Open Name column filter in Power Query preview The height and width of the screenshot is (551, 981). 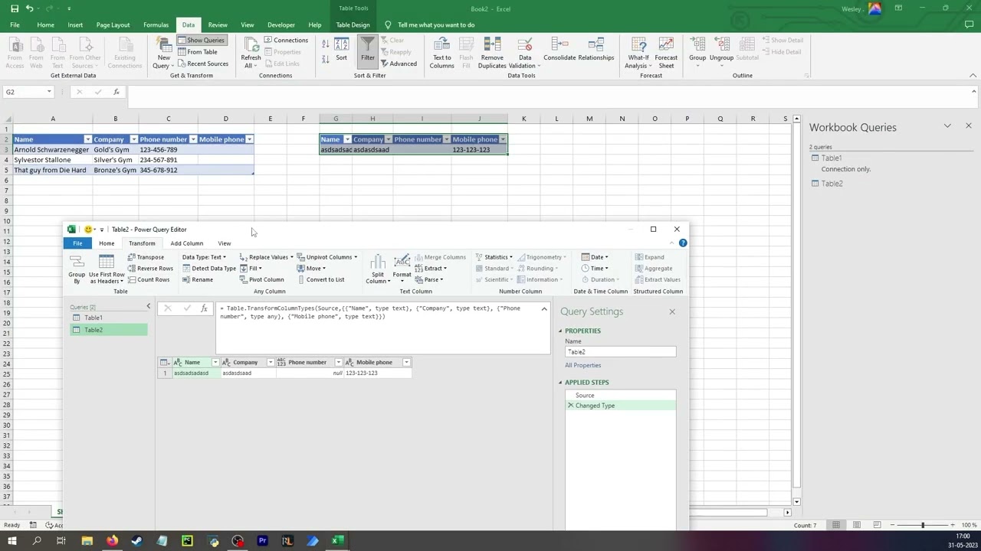pyautogui.click(x=215, y=362)
